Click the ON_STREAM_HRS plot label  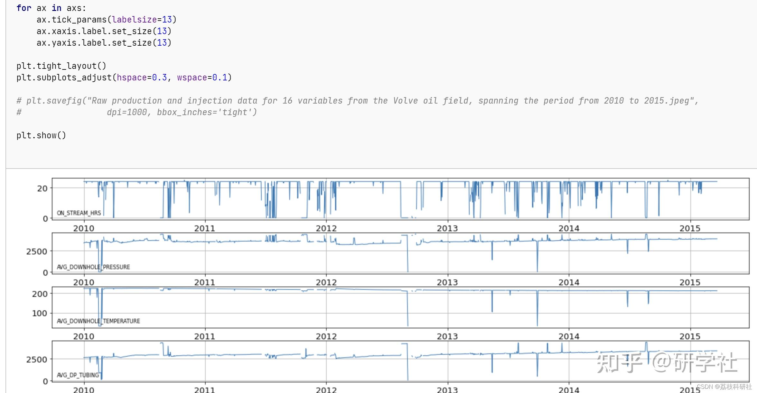[x=79, y=213]
